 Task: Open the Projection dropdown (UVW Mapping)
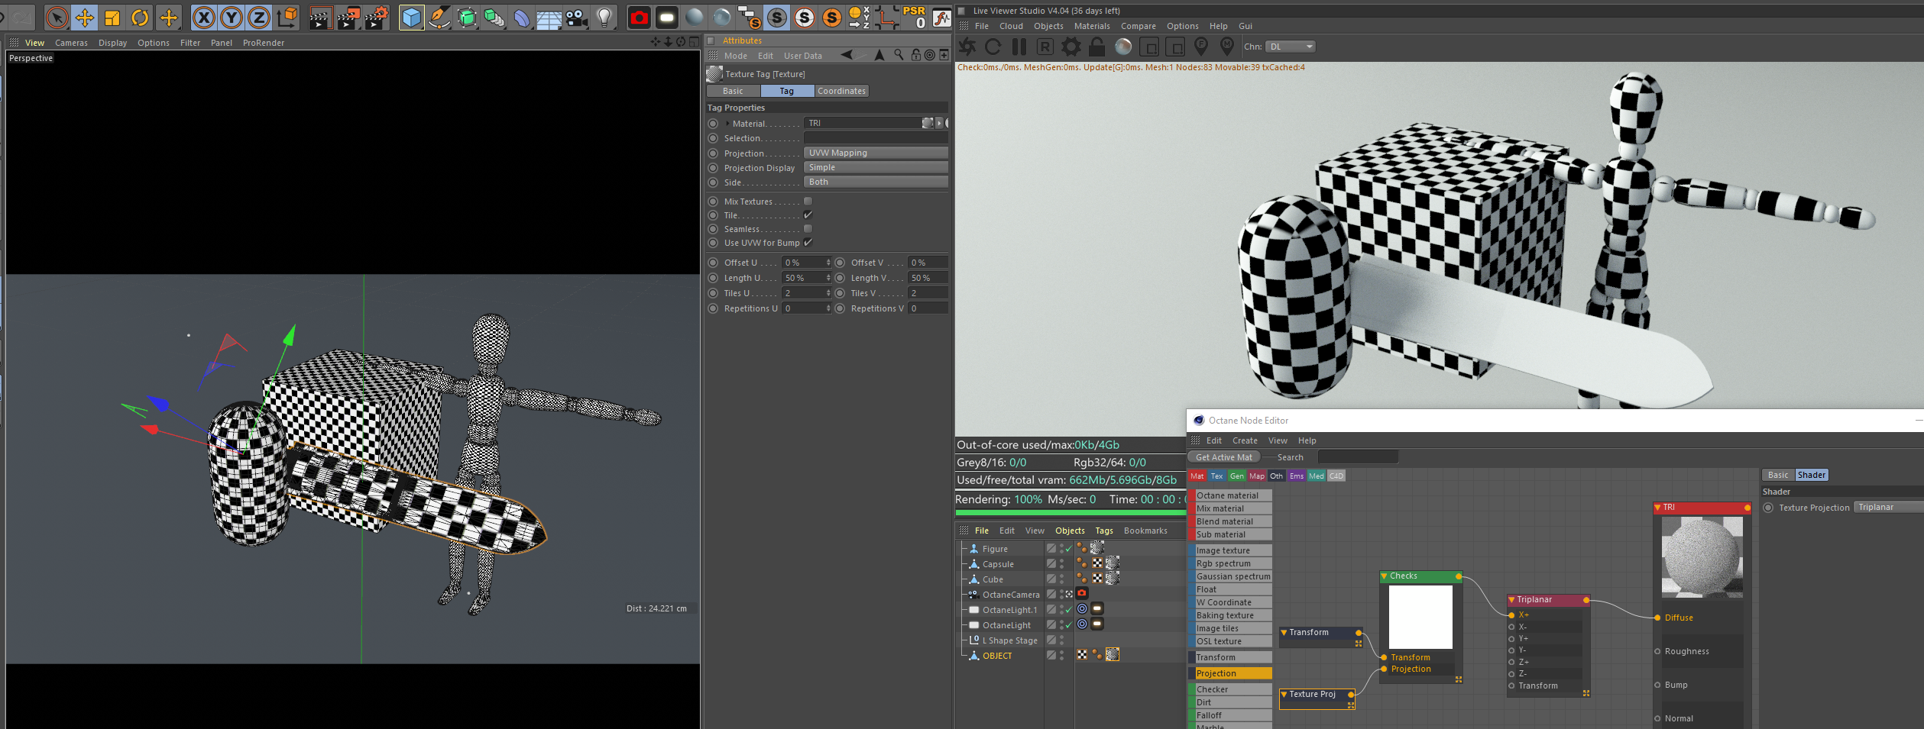coord(875,153)
